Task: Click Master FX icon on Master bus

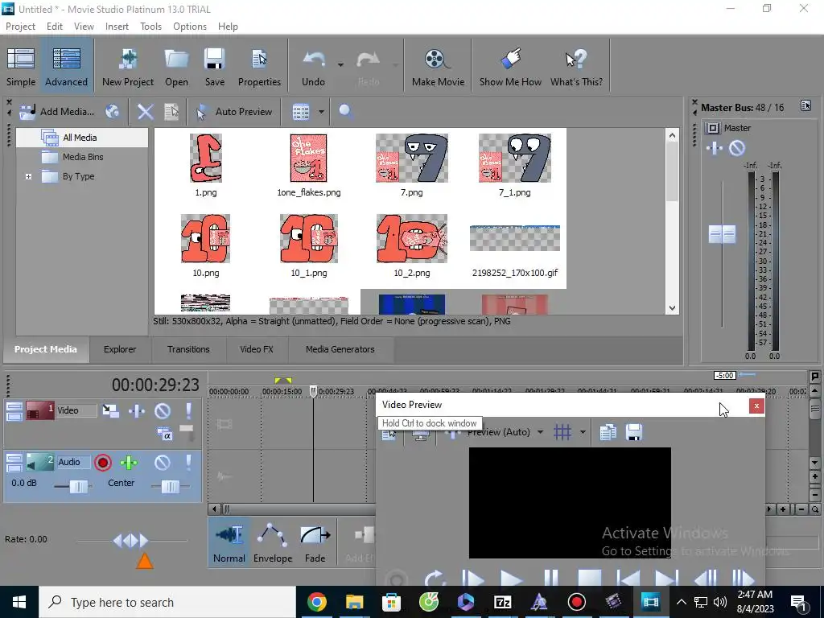Action: click(x=715, y=148)
